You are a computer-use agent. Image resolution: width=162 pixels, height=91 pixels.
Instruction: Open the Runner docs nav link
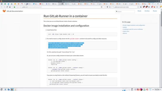[x=155, y=11]
